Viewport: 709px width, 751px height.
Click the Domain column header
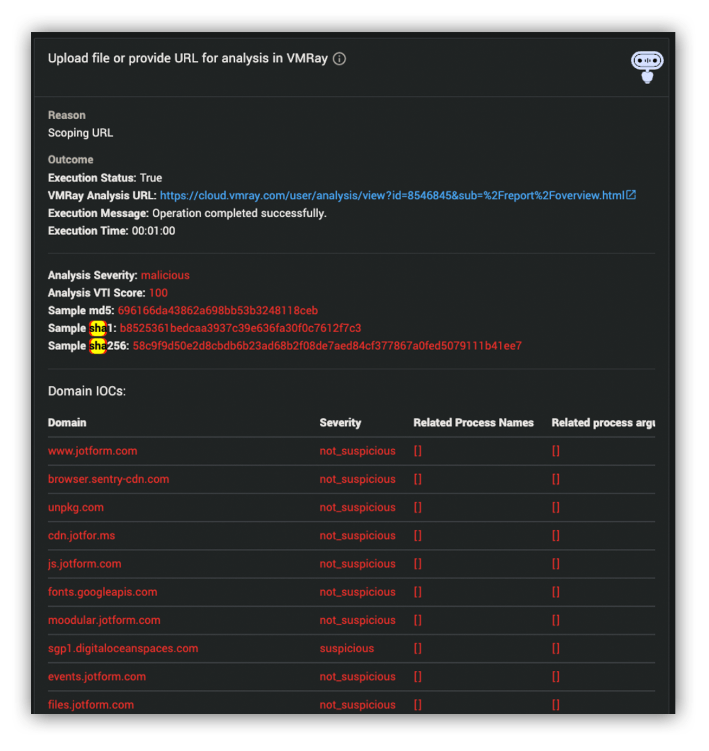tap(67, 423)
